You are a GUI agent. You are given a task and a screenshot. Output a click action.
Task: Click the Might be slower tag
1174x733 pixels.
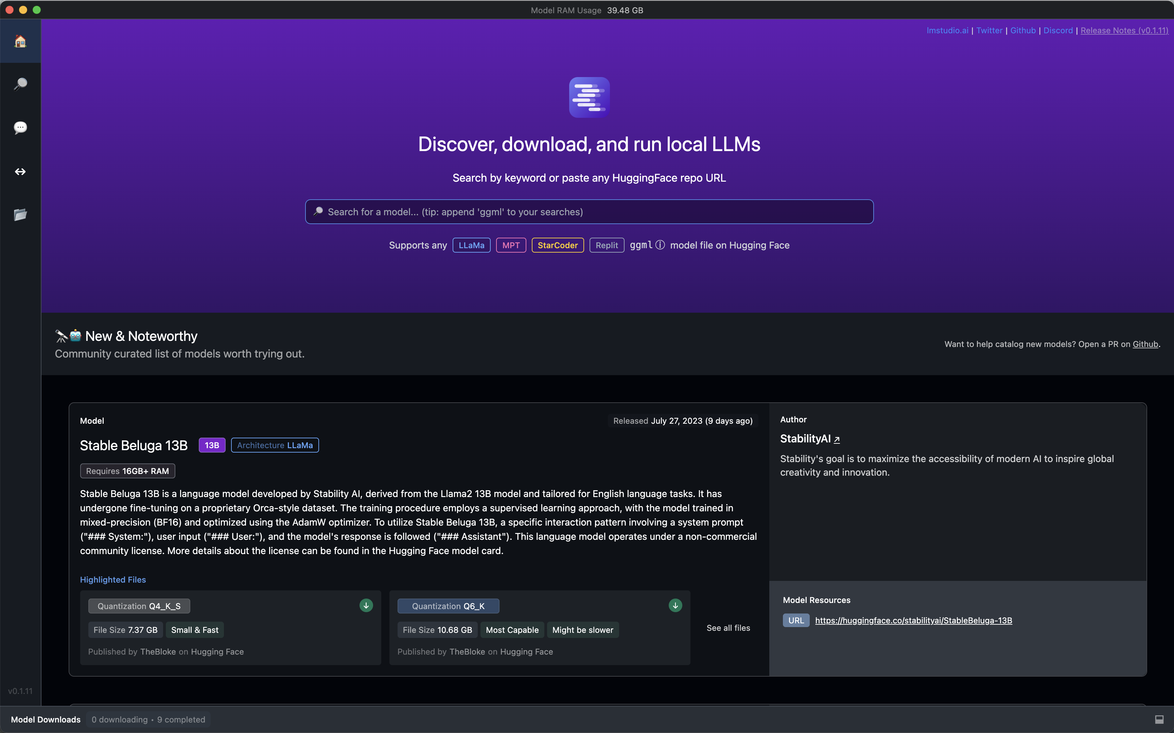coord(583,630)
